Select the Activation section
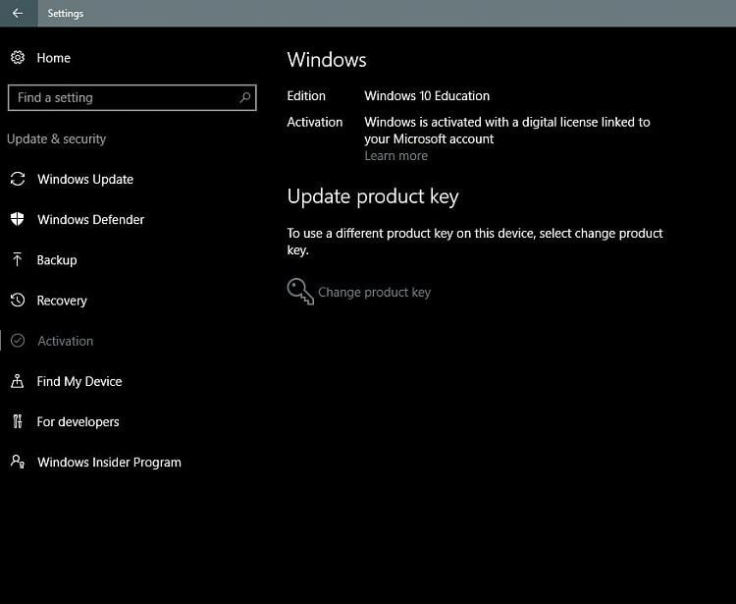The image size is (736, 604). [x=65, y=341]
